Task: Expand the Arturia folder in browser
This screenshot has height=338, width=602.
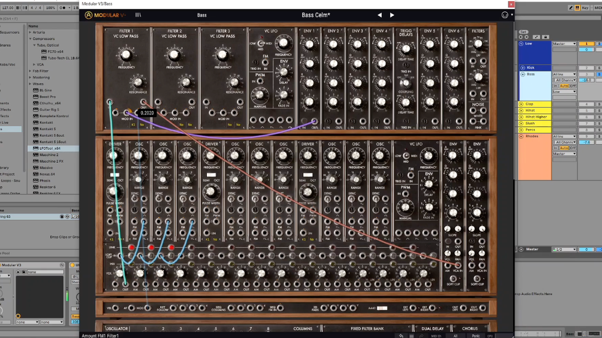Action: (x=30, y=32)
